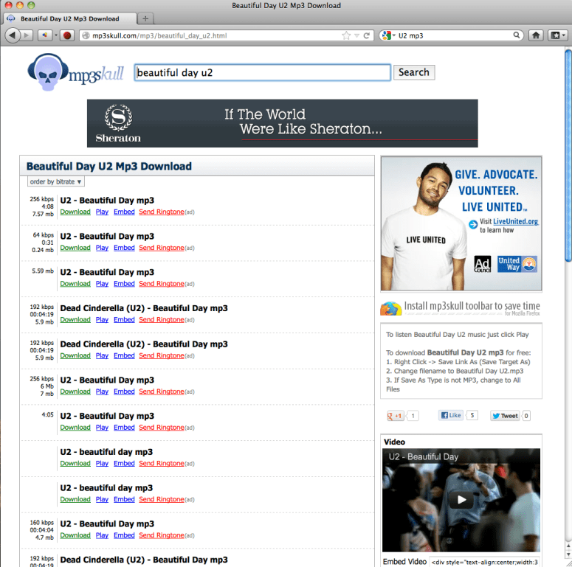Click the mp3skull search input field
572x567 pixels.
(x=262, y=72)
